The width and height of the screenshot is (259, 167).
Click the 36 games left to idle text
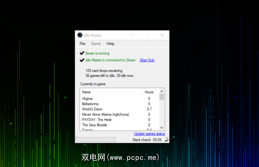pyautogui.click(x=110, y=76)
